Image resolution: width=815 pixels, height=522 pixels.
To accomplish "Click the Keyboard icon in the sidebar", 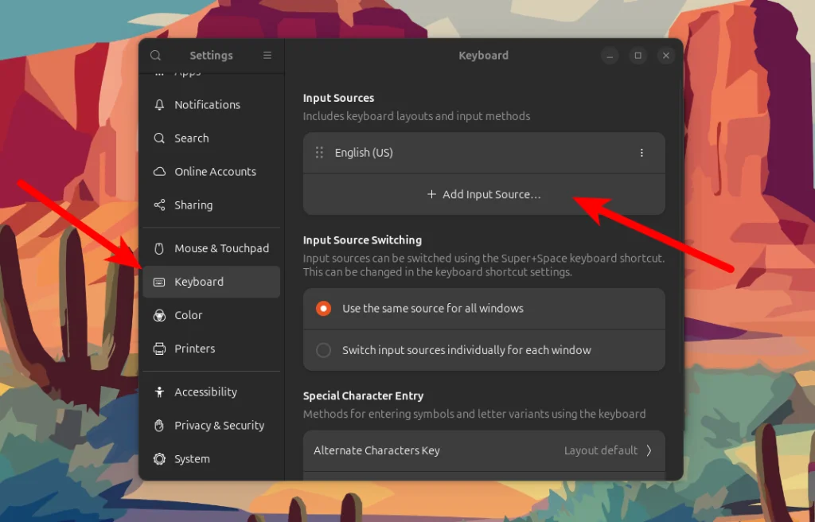I will [x=161, y=281].
